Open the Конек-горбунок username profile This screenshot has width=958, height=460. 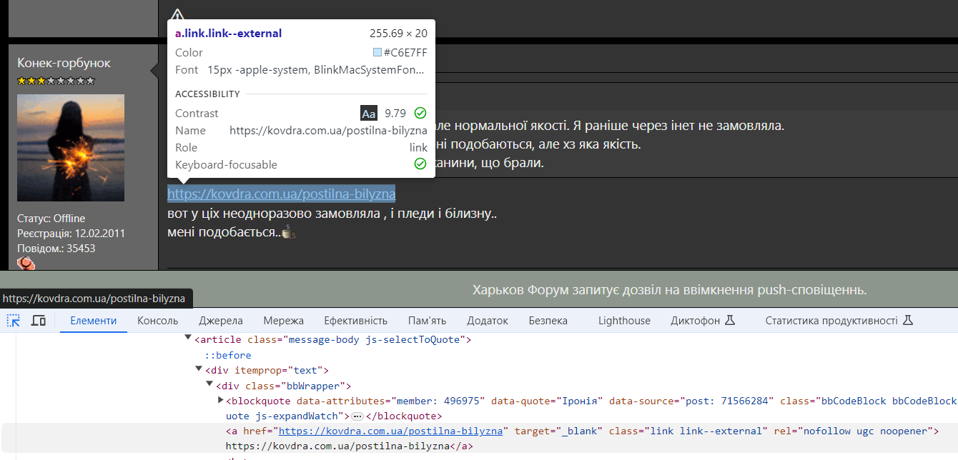pyautogui.click(x=64, y=63)
